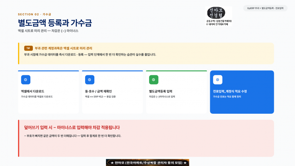The height and width of the screenshot is (166, 295).
Task: Click the red warning heading 덮어쓰기 입력 시
Action: pos(72,128)
